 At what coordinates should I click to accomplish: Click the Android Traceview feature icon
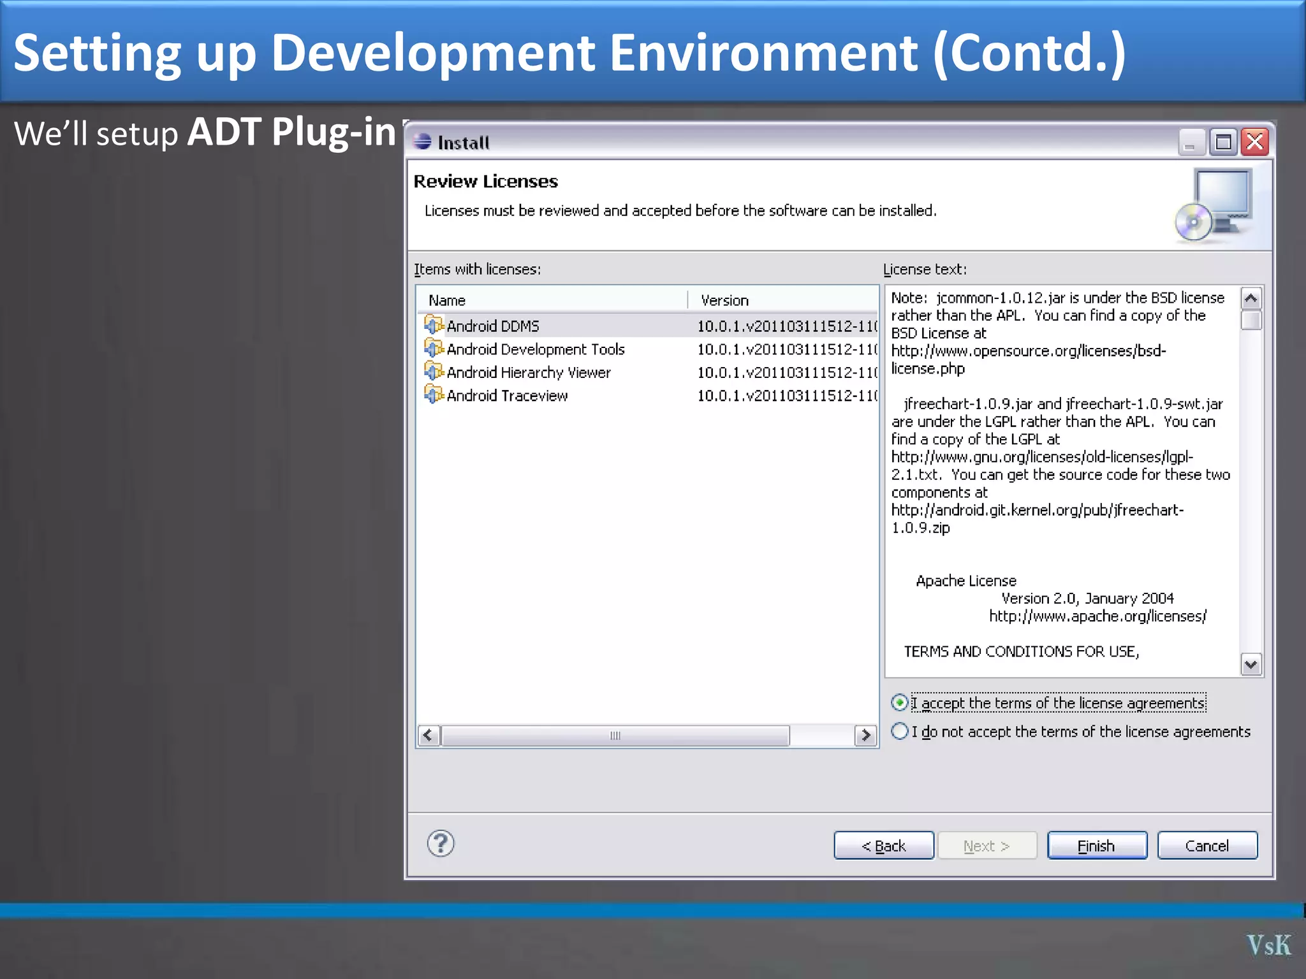[x=434, y=395]
